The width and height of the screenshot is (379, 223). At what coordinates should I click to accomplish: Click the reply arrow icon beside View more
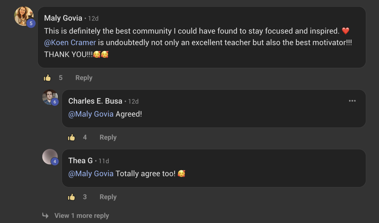tap(45, 216)
